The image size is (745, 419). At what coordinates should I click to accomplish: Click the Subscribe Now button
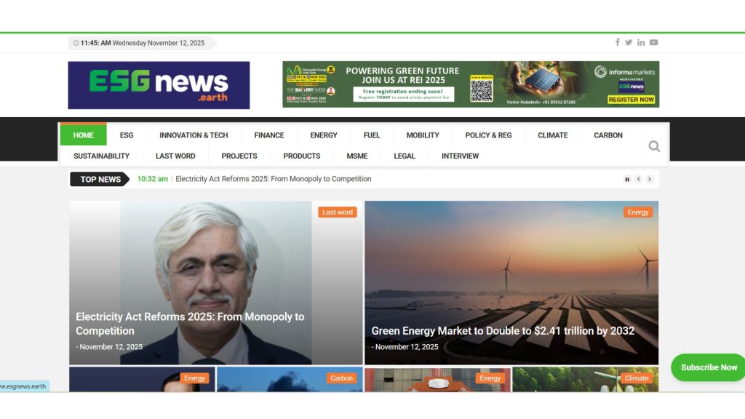tap(706, 367)
